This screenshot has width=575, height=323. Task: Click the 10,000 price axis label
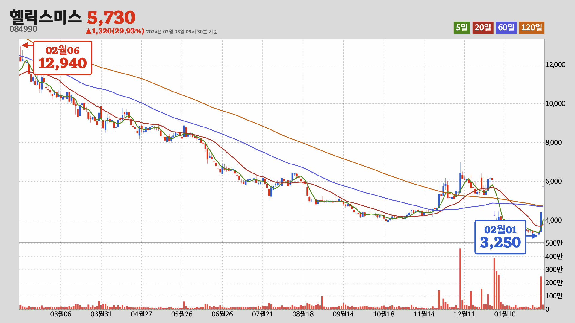pyautogui.click(x=555, y=103)
